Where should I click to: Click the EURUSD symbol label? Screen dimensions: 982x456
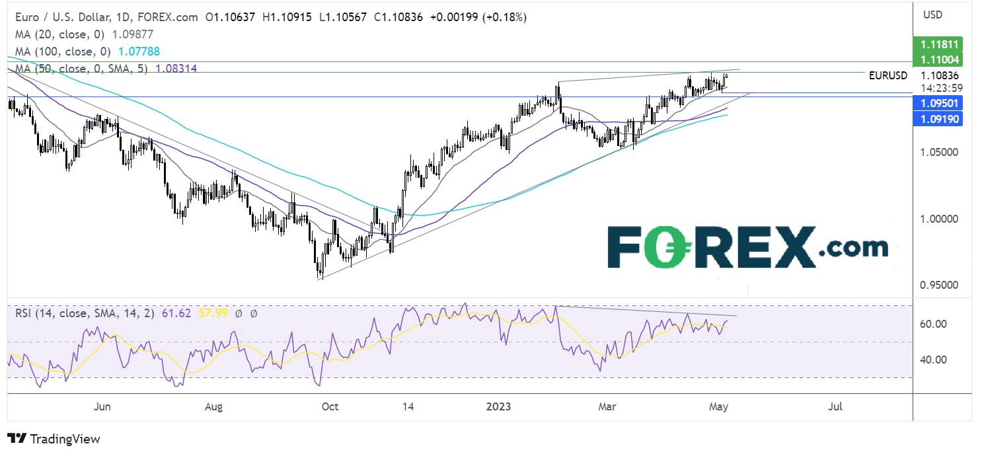tap(888, 76)
